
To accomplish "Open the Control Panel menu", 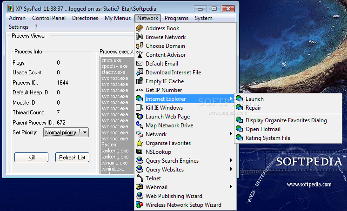I will pyautogui.click(x=49, y=18).
